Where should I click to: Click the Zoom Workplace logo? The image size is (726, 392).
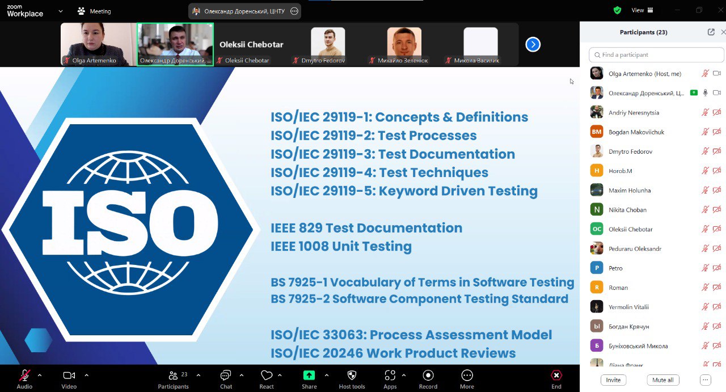[25, 11]
